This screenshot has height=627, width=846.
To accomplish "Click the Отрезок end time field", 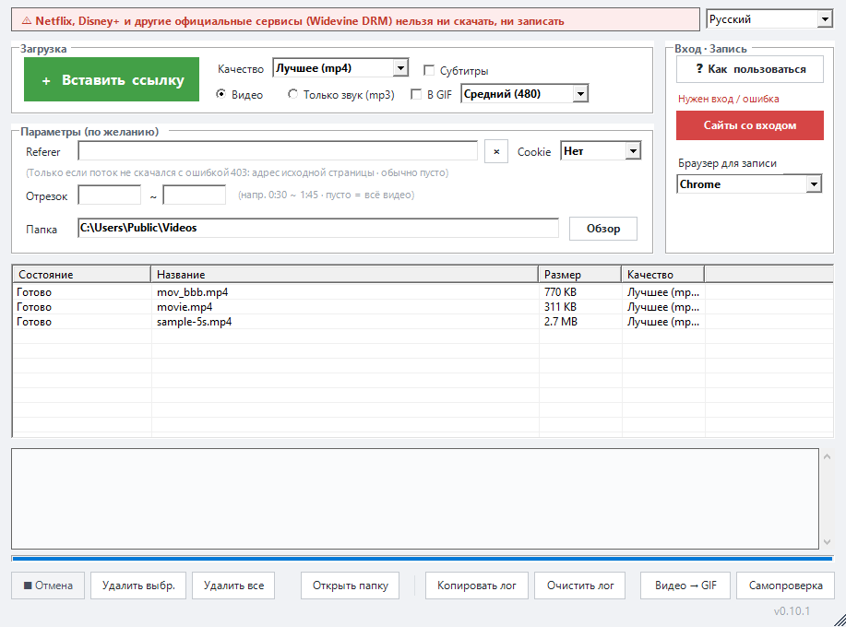I will (195, 195).
